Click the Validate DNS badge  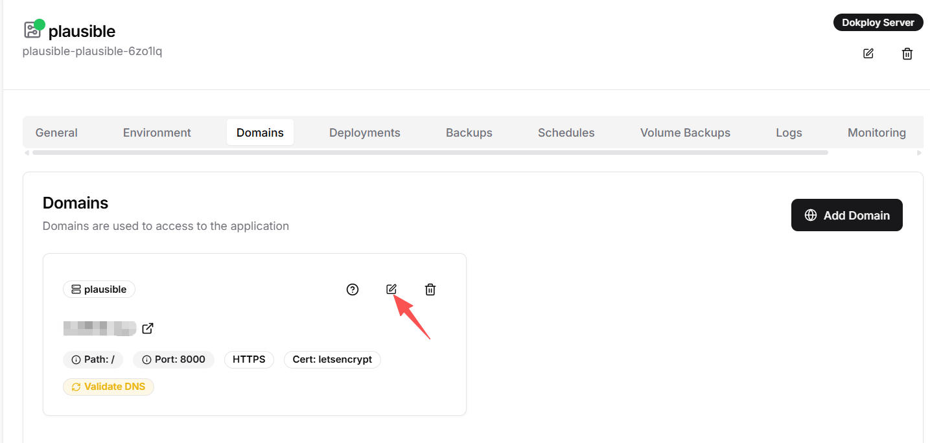108,387
